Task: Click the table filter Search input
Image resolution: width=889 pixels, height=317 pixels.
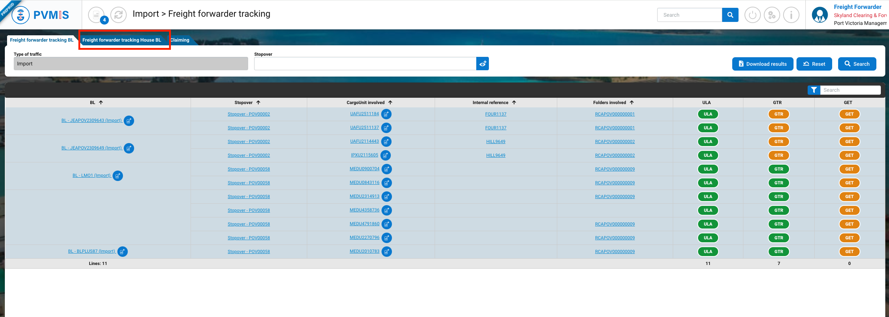Action: (x=850, y=90)
